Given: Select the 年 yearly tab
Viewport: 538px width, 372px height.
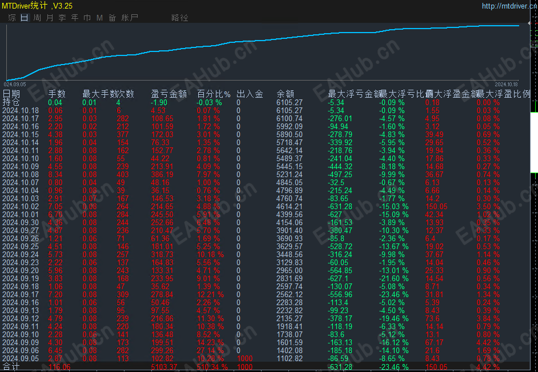Looking at the screenshot, I should tap(75, 18).
